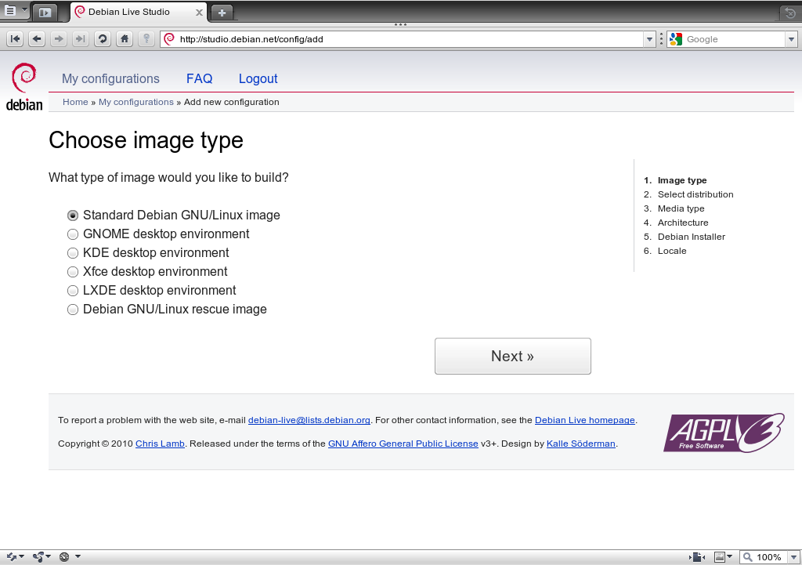Image resolution: width=802 pixels, height=565 pixels.
Task: Click the Next » button
Action: (x=512, y=357)
